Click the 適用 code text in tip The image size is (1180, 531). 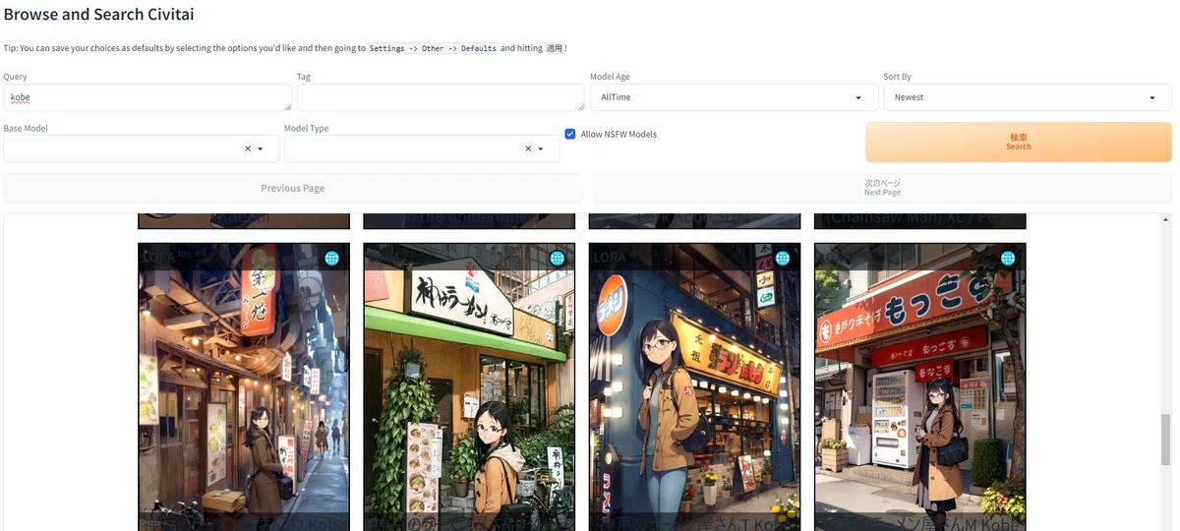[554, 48]
